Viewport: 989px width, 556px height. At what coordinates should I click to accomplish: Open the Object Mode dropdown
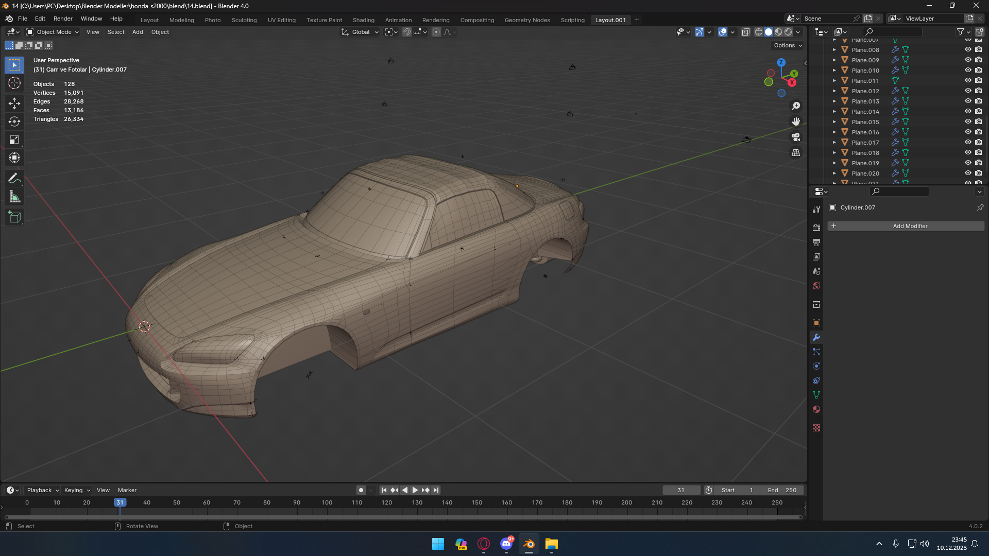click(53, 32)
